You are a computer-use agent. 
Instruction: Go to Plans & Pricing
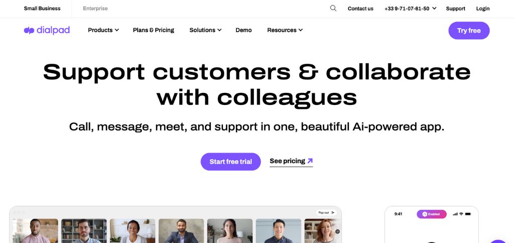(x=154, y=30)
